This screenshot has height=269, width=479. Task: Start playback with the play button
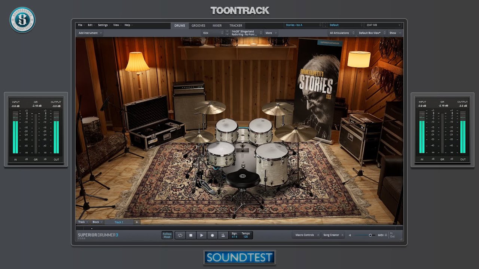pos(201,235)
